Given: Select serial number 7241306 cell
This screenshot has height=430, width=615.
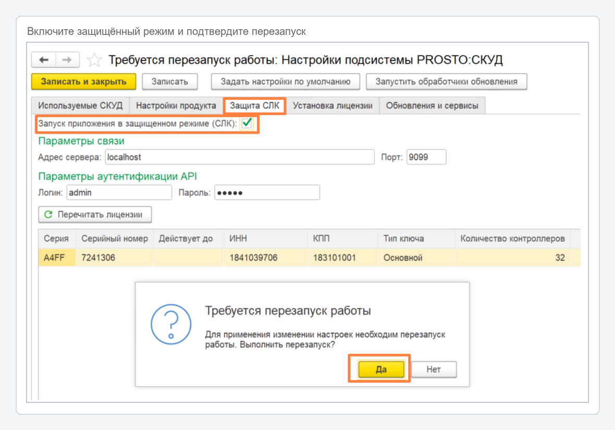Looking at the screenshot, I should 115,258.
